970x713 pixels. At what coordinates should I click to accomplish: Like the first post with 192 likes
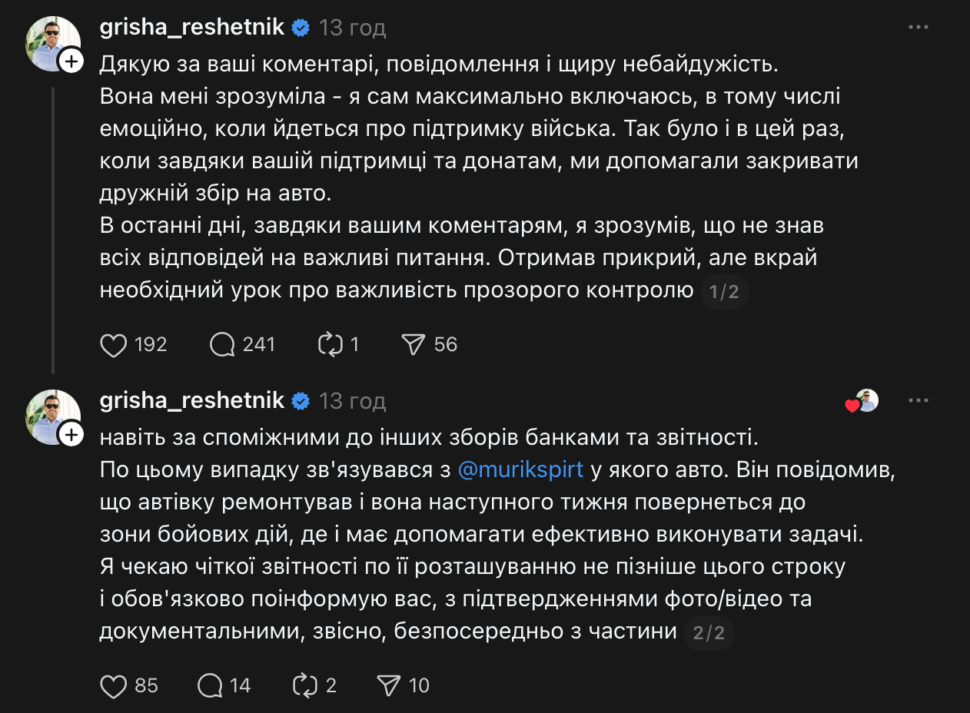click(x=114, y=345)
